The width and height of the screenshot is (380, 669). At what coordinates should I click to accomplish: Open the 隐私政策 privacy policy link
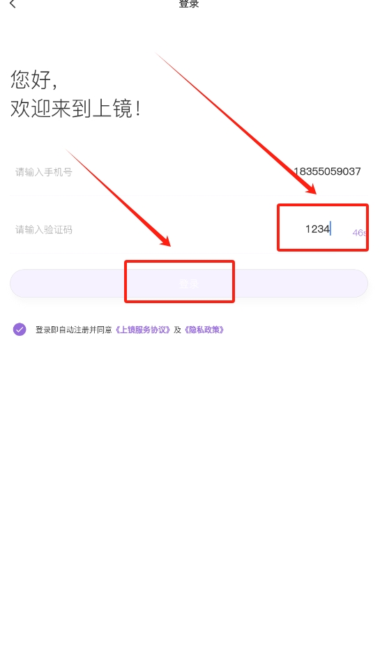pos(204,330)
